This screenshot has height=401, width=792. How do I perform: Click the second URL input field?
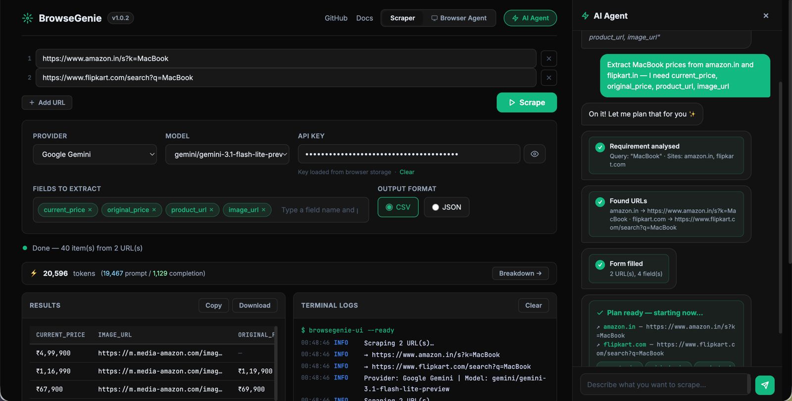click(x=286, y=78)
